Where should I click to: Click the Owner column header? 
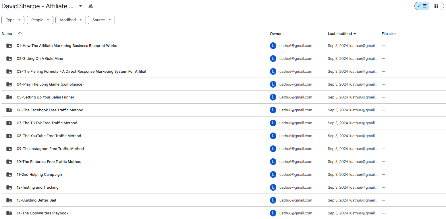276,34
